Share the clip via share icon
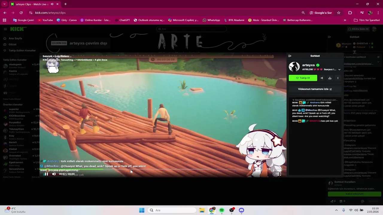This screenshot has width=383, height=215. pyautogui.click(x=322, y=78)
